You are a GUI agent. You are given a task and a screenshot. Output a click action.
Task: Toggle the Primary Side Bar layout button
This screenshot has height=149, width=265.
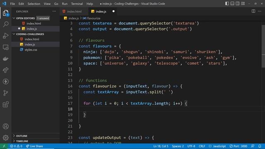click(x=227, y=4)
